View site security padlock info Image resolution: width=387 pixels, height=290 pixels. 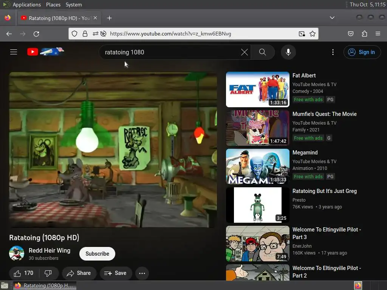pyautogui.click(x=85, y=34)
